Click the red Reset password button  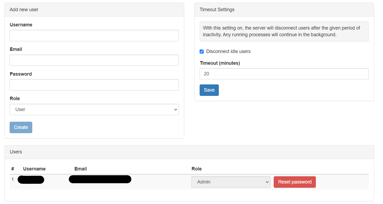[295, 182]
